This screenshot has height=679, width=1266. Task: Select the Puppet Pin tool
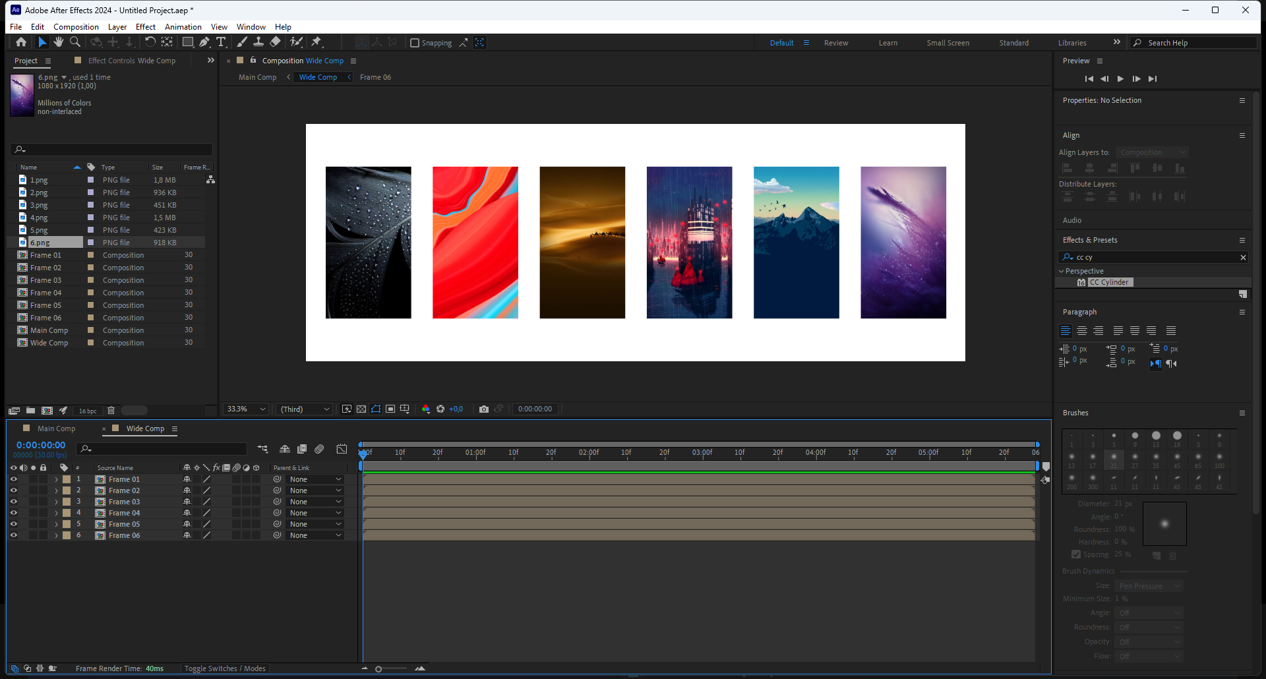point(316,42)
